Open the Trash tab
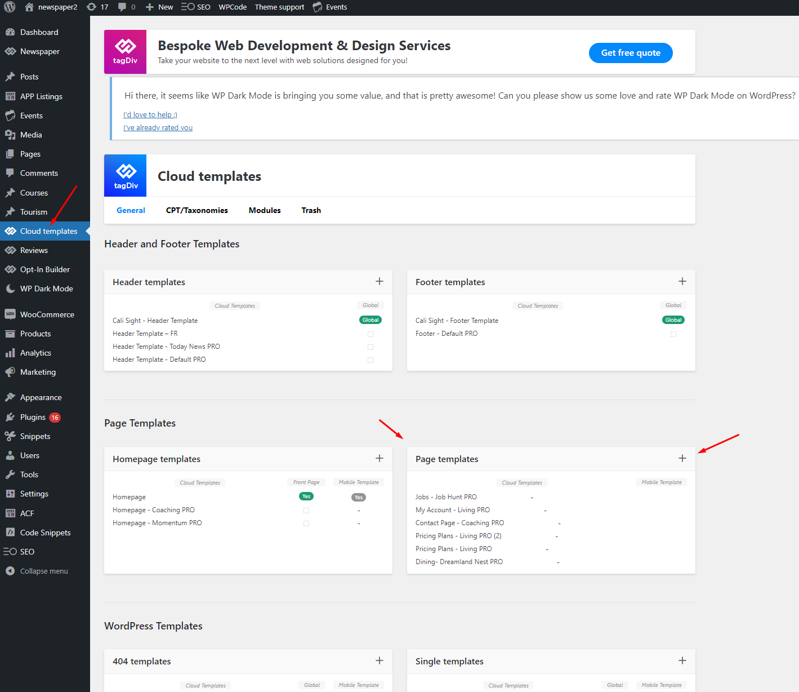The image size is (799, 692). point(311,210)
